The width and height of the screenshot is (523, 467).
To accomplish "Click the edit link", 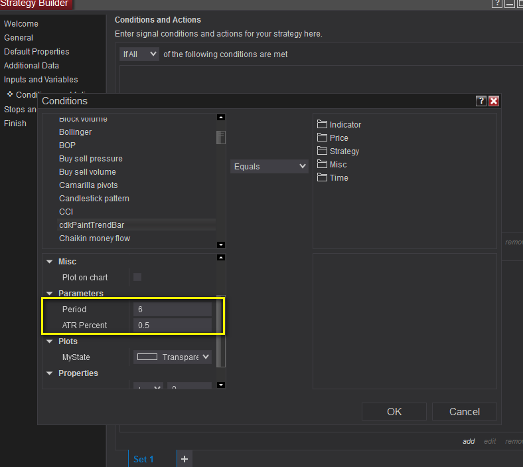I will tap(490, 441).
